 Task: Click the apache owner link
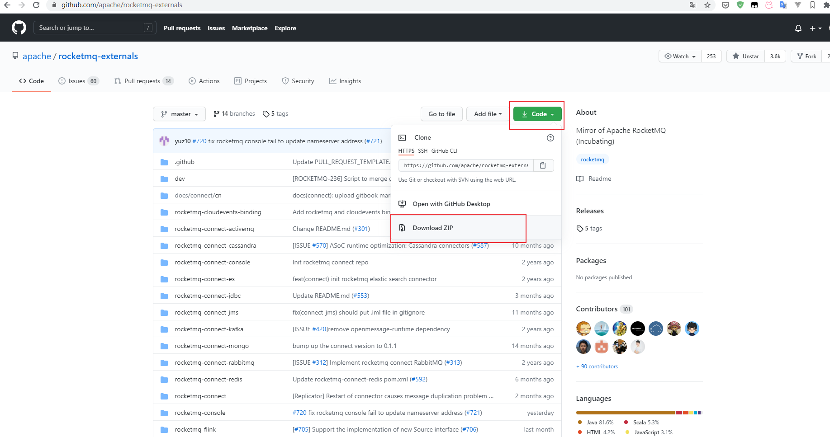tap(37, 56)
